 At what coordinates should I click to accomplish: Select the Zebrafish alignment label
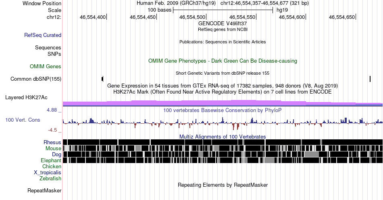coord(50,178)
